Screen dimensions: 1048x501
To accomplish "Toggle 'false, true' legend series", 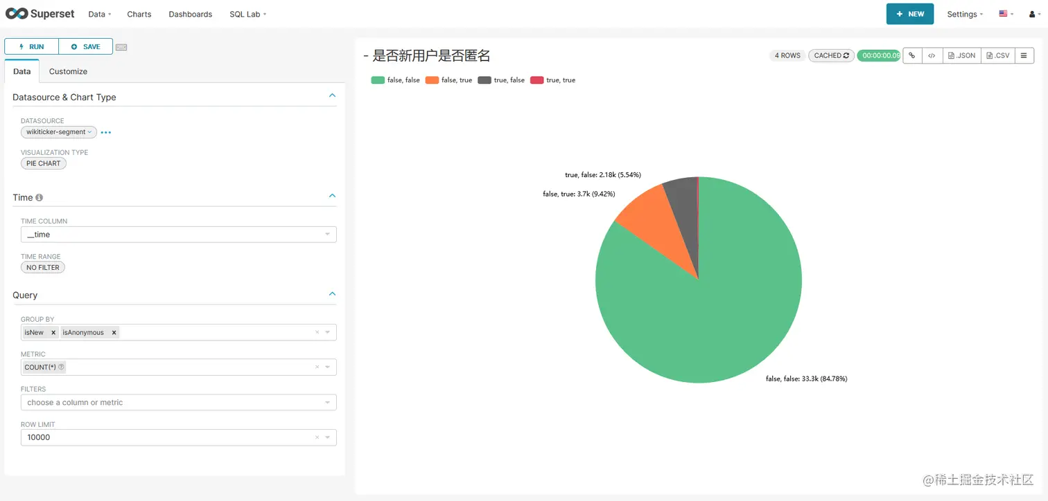I will tap(449, 80).
